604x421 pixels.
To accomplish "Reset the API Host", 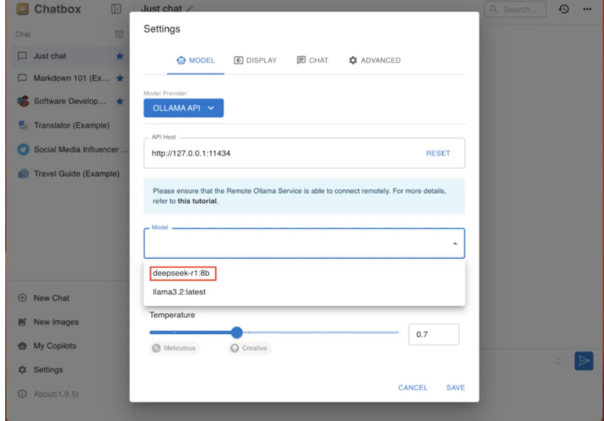I will point(438,153).
